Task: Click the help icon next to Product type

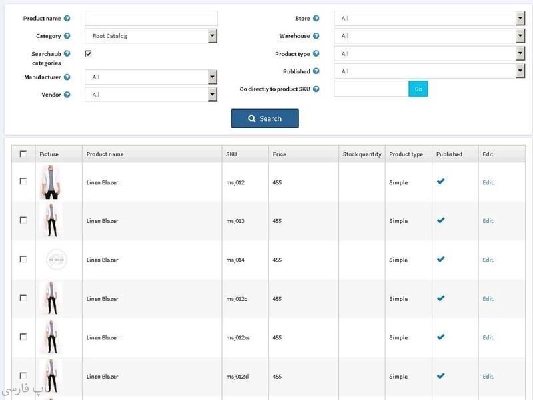Action: (x=316, y=54)
